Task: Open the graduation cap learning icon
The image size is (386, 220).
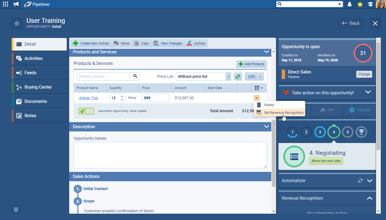Action: click(370, 4)
